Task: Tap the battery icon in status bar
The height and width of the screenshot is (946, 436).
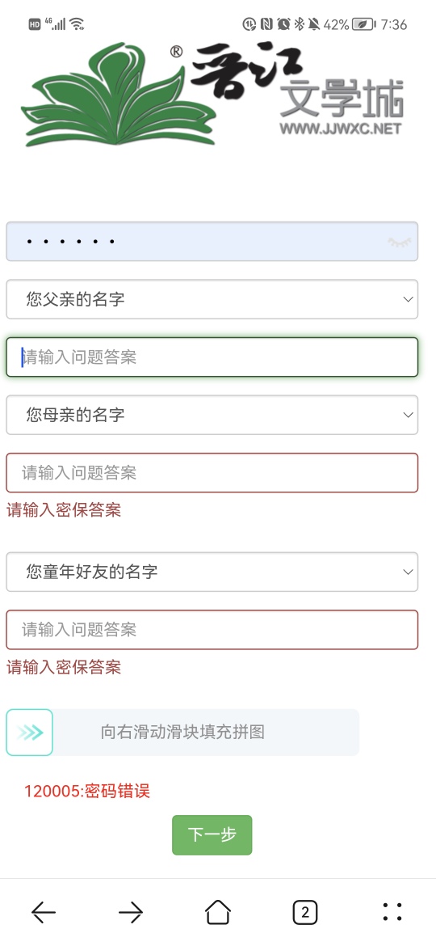Action: [363, 24]
